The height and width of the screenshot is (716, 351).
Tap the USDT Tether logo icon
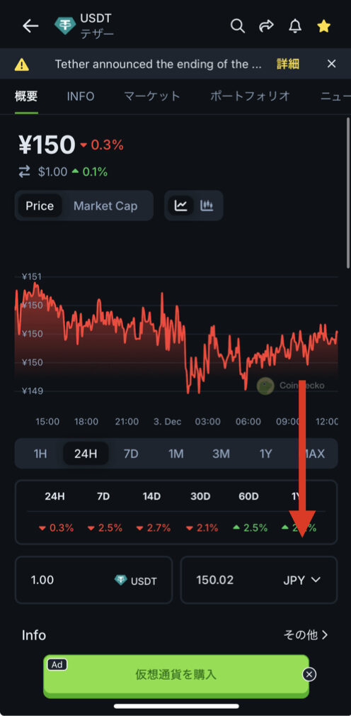pyautogui.click(x=64, y=26)
